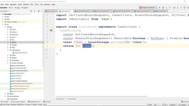Click LoginGuard in the editor breadcrumb
Image resolution: width=189 pixels, height=106 pixels.
pyautogui.click(x=60, y=99)
